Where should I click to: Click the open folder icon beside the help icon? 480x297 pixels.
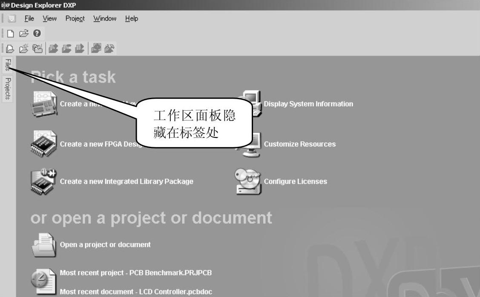pyautogui.click(x=23, y=33)
